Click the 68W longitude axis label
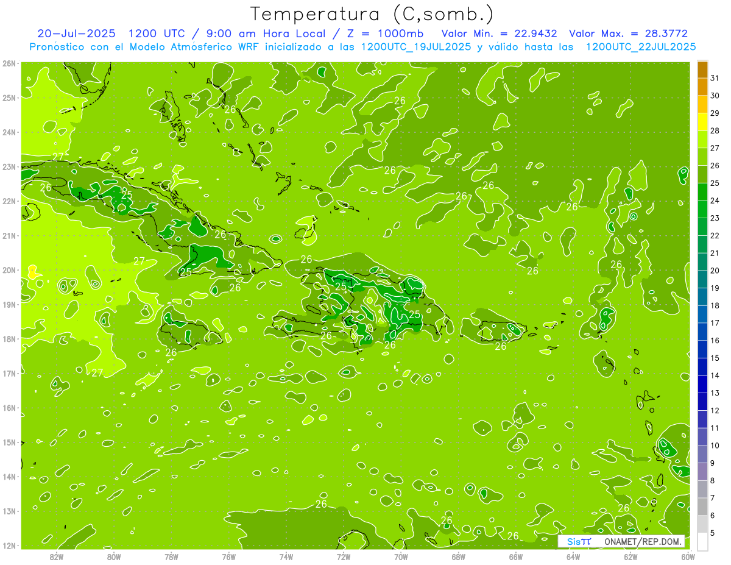 (458, 556)
